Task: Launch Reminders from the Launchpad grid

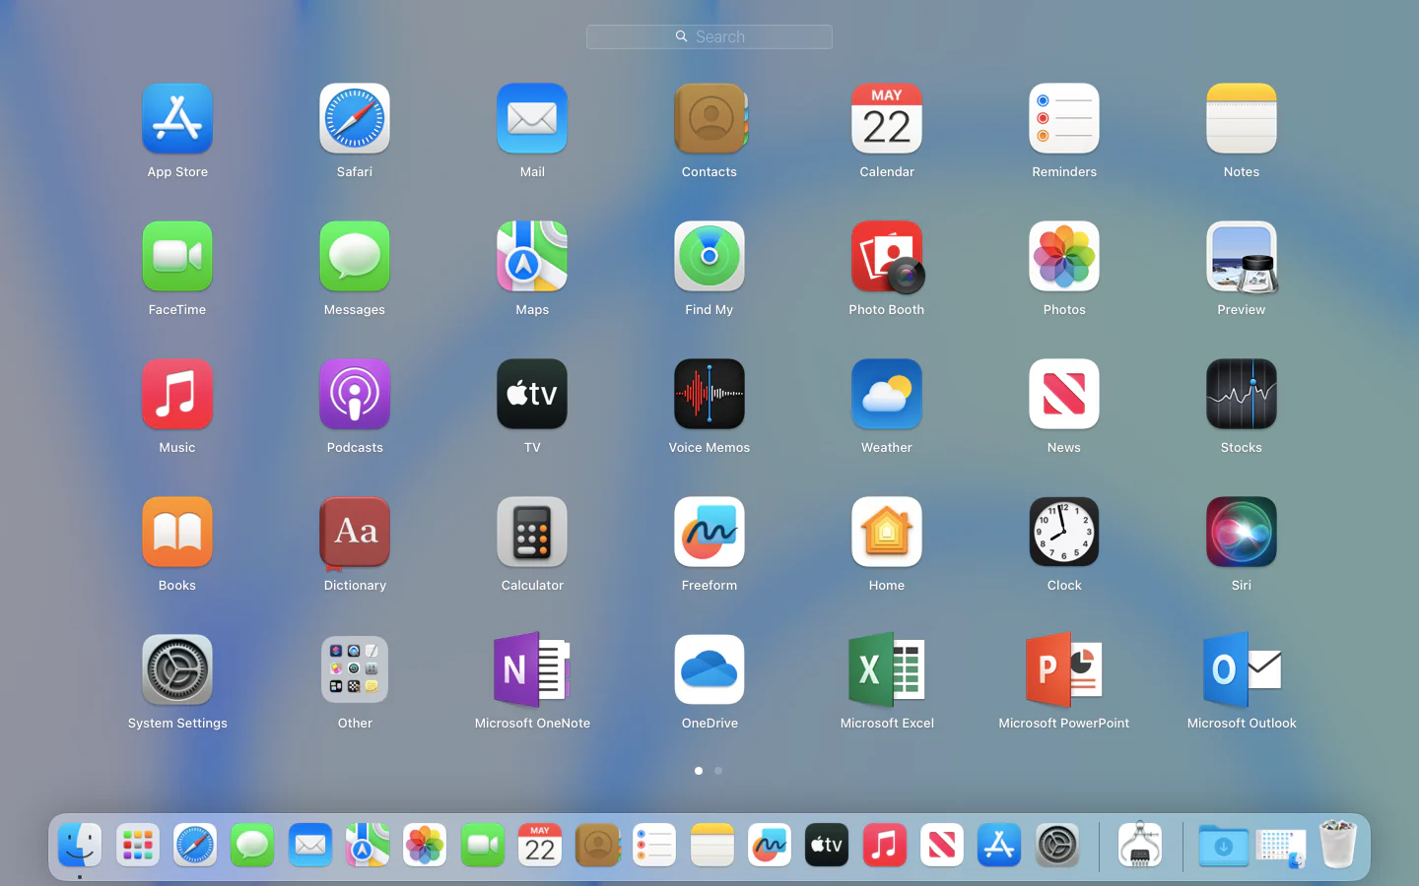Action: click(x=1064, y=119)
